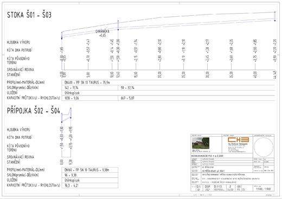Click the station marker 12,63 on the axis
282x199 pixels.
click(118, 74)
